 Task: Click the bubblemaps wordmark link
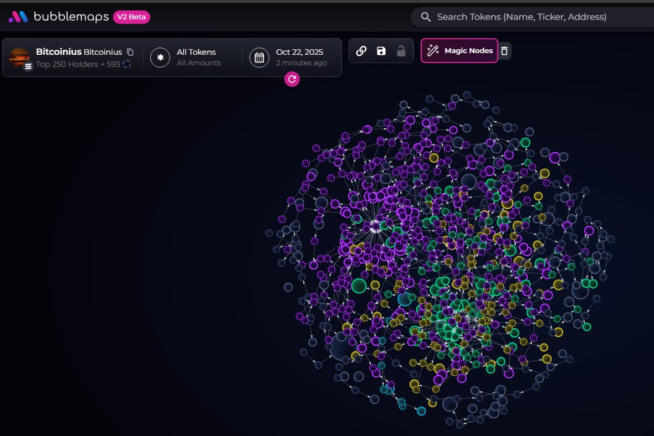[x=71, y=17]
